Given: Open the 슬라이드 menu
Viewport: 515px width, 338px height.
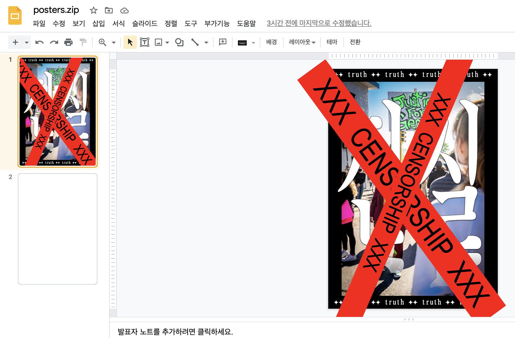Looking at the screenshot, I should [x=145, y=23].
